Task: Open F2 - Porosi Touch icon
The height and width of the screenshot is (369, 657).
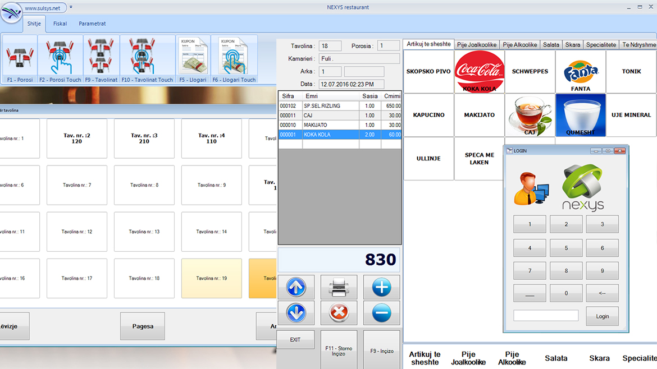Action: pyautogui.click(x=60, y=58)
